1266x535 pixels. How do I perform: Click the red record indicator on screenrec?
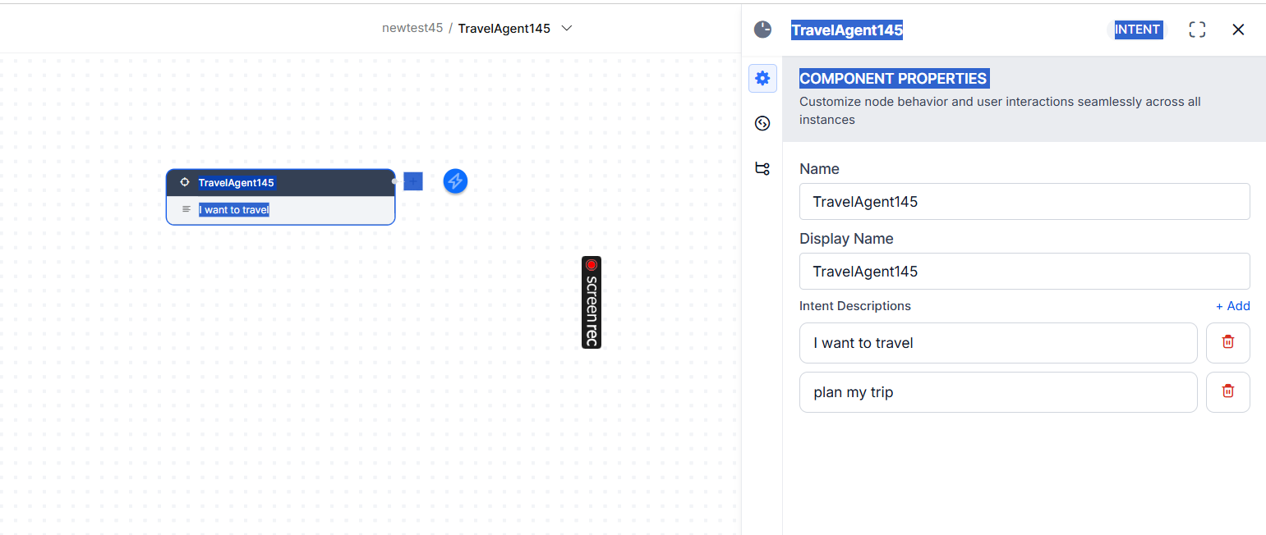point(592,265)
